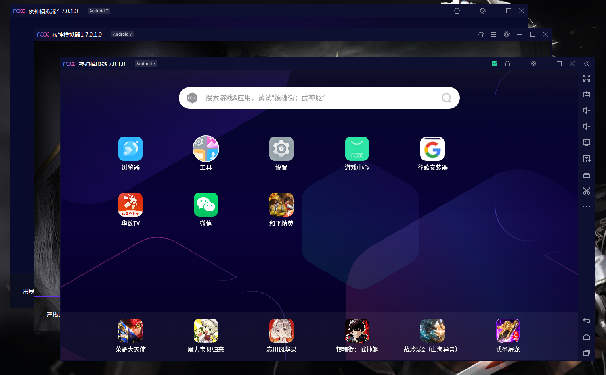Open settings gear in 夜神模拟器4 window
The width and height of the screenshot is (606, 375).
[x=483, y=11]
